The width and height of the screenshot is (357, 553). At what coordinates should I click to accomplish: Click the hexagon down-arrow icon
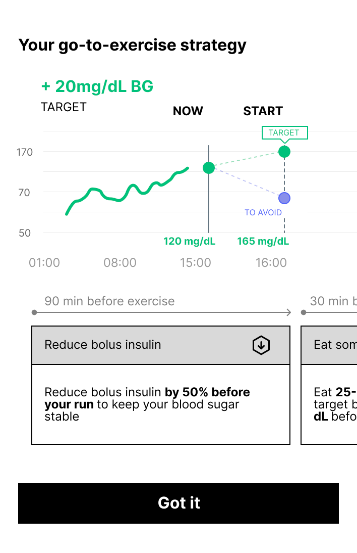(x=261, y=345)
